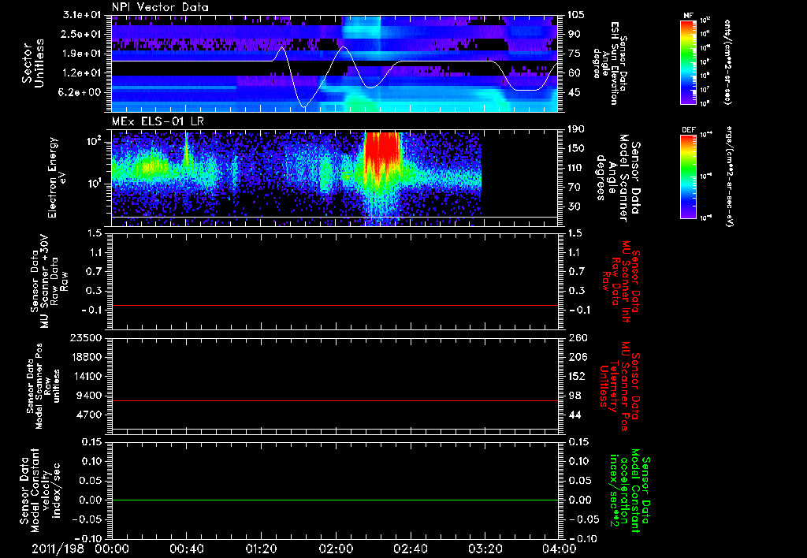Click the '01:20' time axis label

261,549
